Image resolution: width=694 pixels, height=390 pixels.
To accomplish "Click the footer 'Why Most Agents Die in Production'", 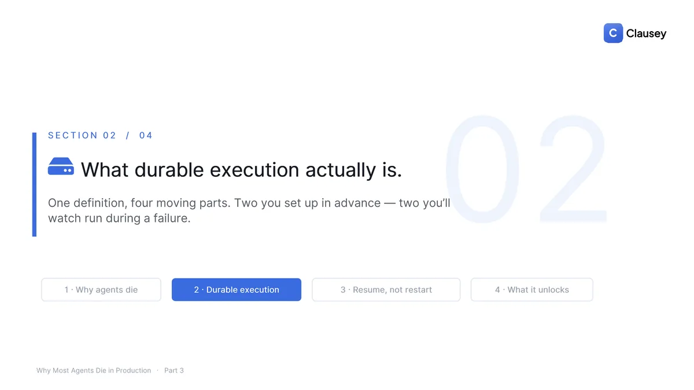I will coord(94,370).
